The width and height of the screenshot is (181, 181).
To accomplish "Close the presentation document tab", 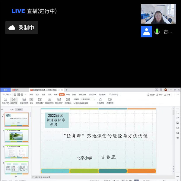I will coord(62,90).
